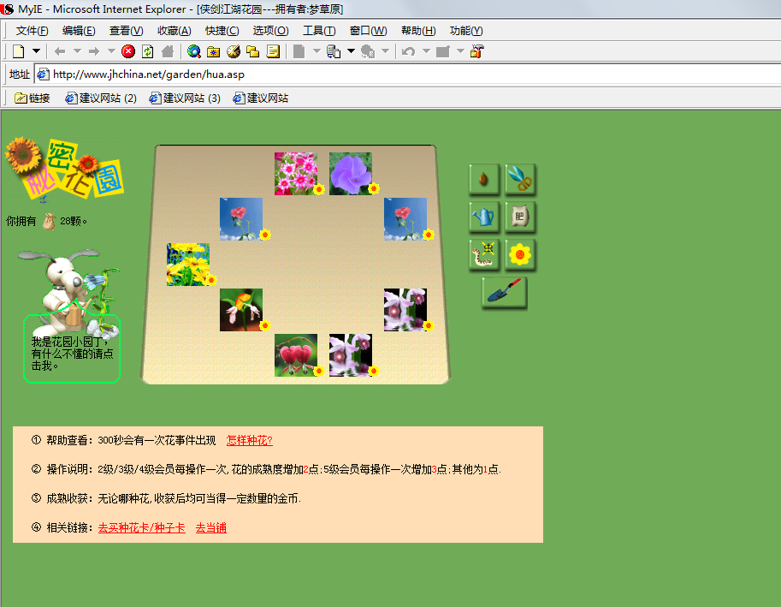Click the seed bag icon beside 28颗
781x607 pixels.
49,221
